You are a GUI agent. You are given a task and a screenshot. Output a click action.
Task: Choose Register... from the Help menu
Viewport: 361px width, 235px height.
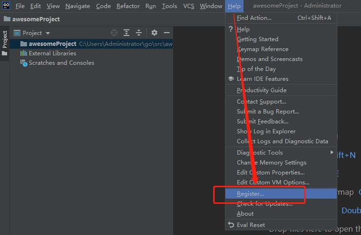click(251, 194)
